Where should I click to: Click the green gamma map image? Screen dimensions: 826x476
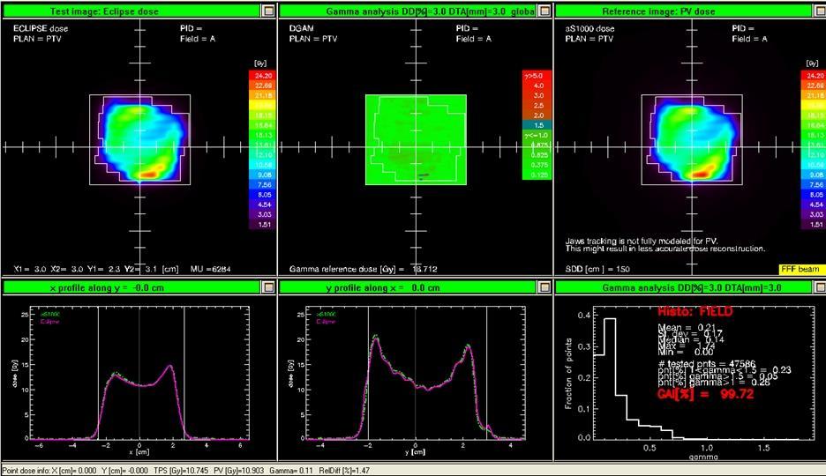(417, 140)
